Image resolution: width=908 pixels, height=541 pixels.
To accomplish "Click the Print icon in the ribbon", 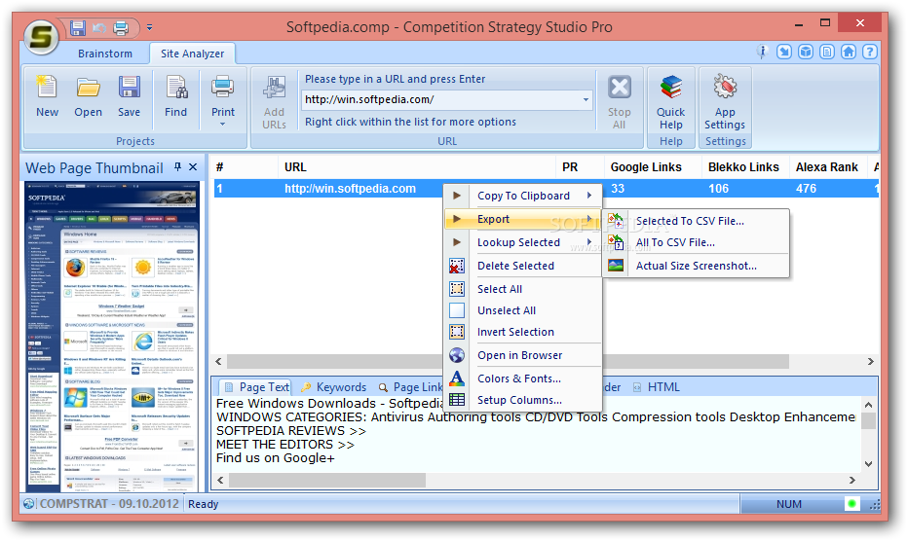I will [x=223, y=88].
